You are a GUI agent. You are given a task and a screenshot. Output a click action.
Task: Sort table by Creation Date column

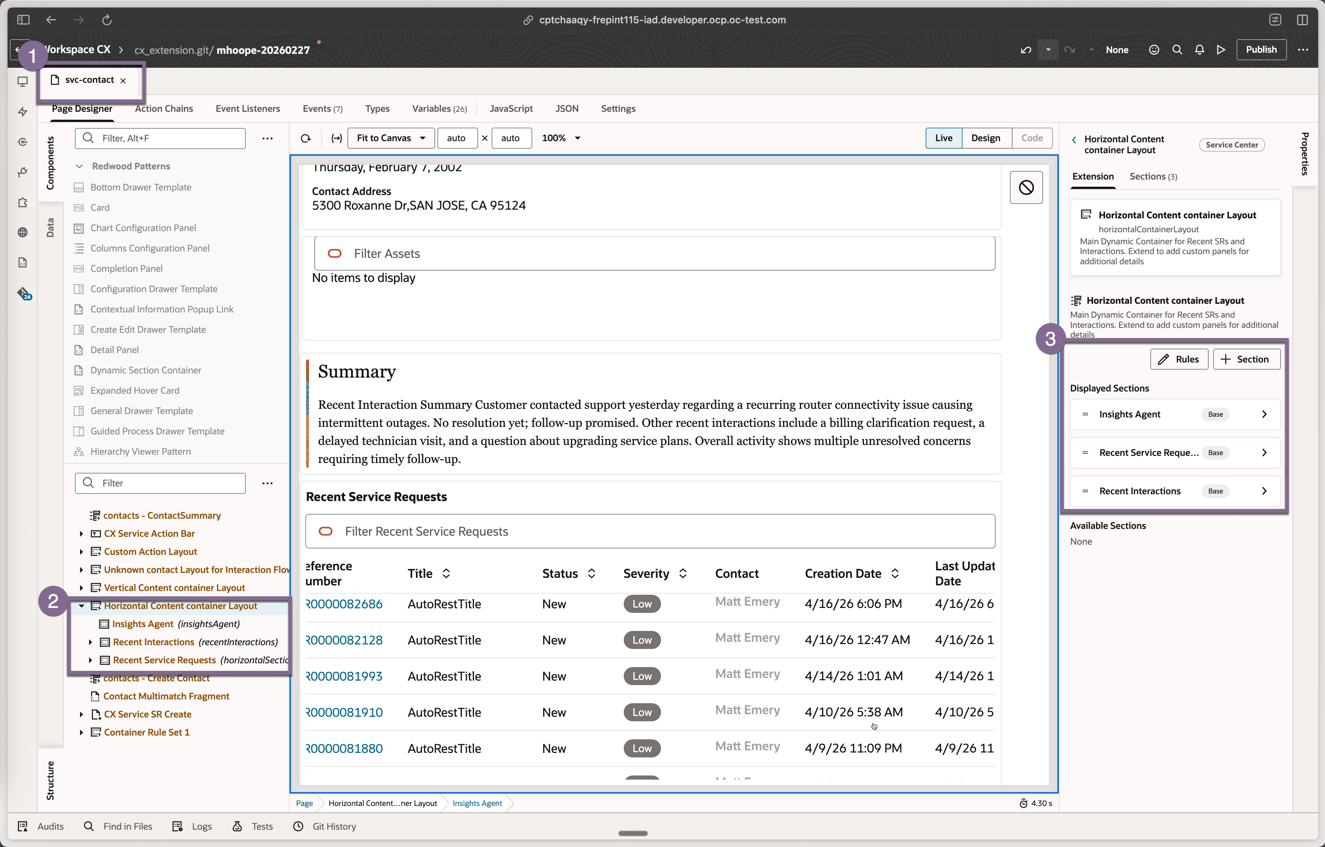895,573
